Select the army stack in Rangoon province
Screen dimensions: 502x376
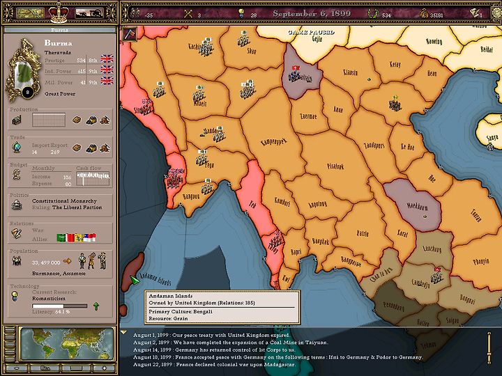click(208, 187)
